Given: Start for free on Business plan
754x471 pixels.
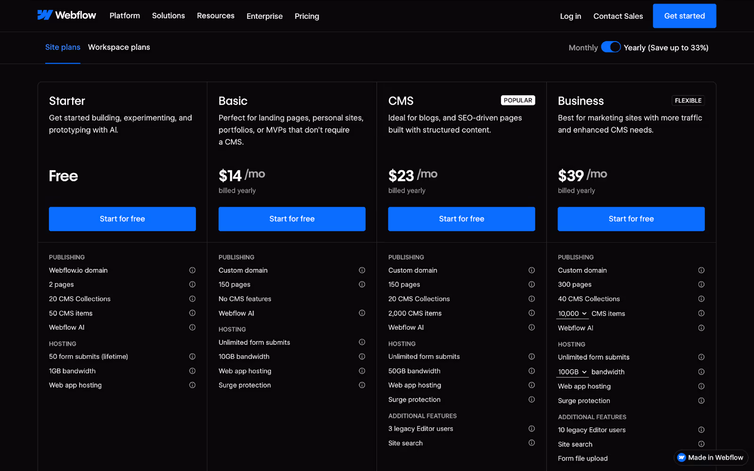Looking at the screenshot, I should coord(631,219).
